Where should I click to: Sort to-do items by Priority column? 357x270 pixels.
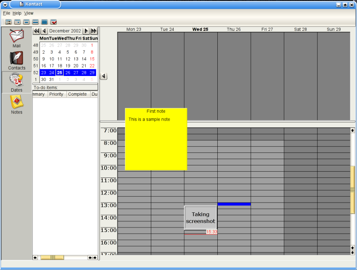[x=57, y=94]
